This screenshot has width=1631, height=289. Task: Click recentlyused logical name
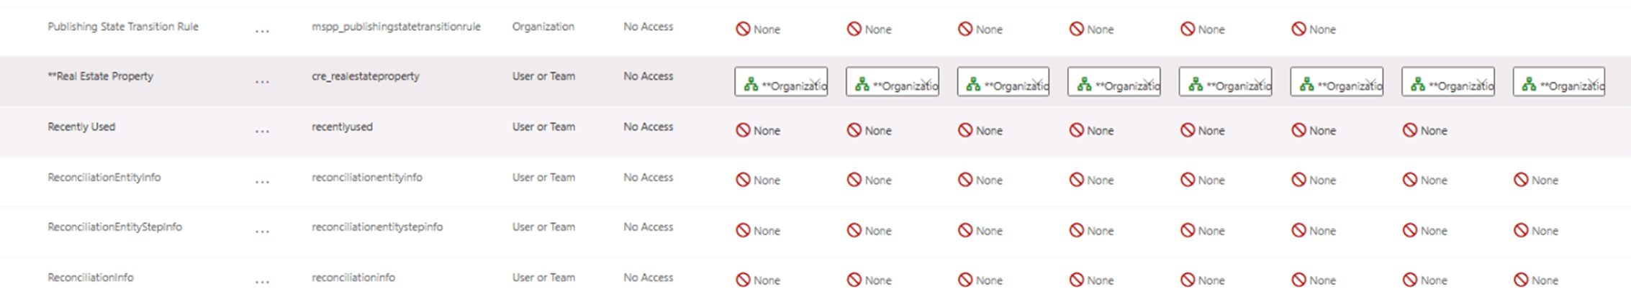coord(342,127)
